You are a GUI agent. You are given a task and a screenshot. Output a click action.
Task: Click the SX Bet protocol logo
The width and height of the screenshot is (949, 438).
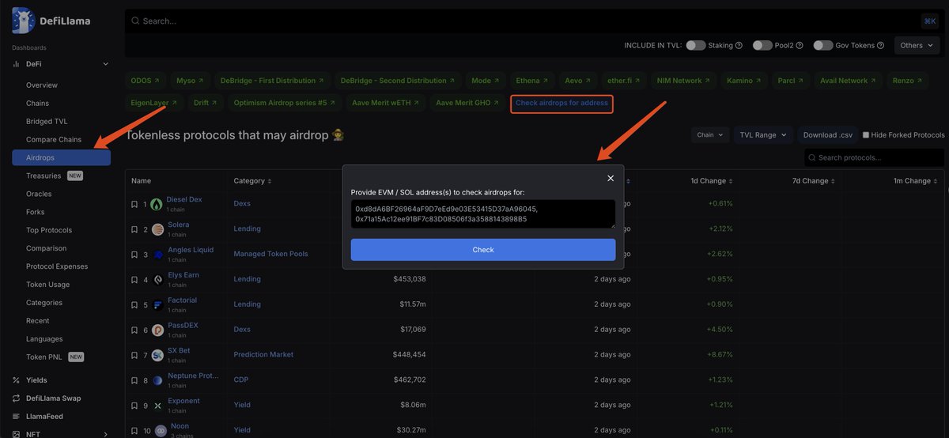157,355
